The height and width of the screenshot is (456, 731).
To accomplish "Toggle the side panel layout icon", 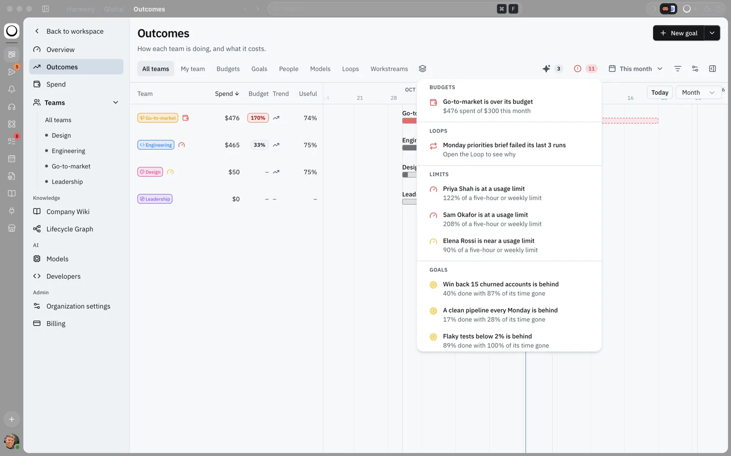I will click(712, 69).
